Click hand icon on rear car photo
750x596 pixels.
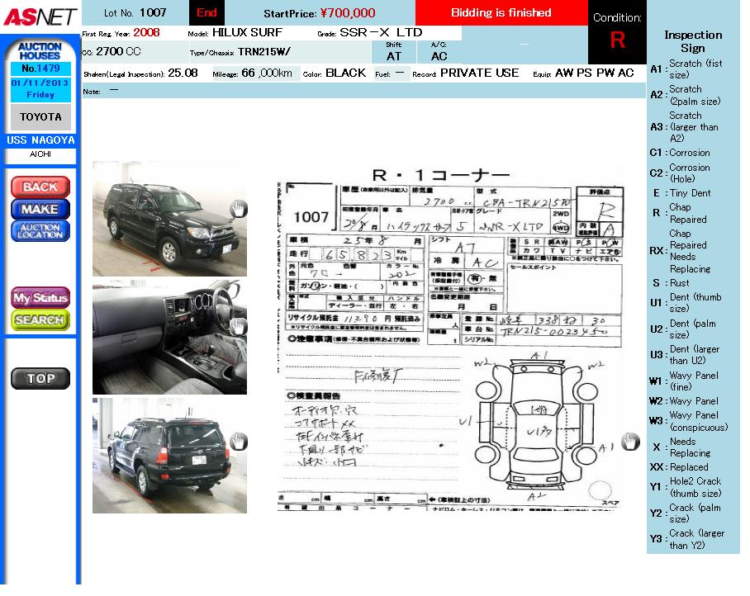(238, 442)
